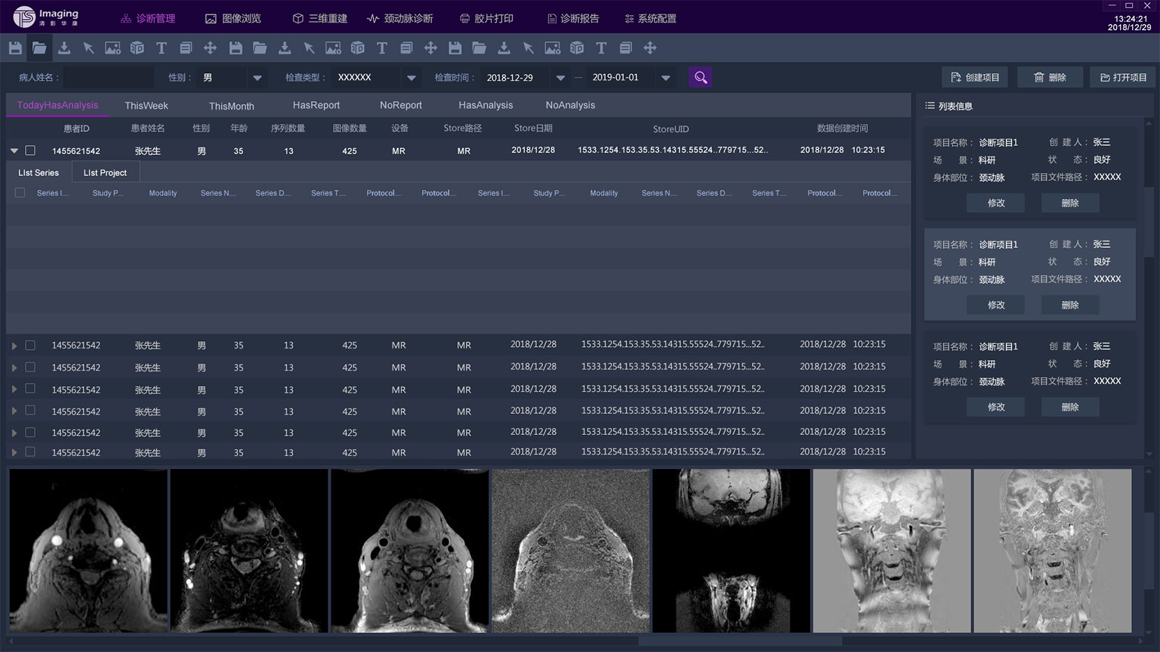
Task: Select the leftmost image tool icon
Action: (x=113, y=48)
